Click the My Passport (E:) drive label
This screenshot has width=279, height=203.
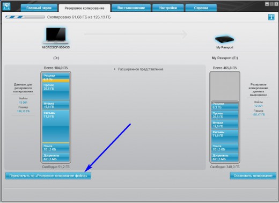[225, 58]
